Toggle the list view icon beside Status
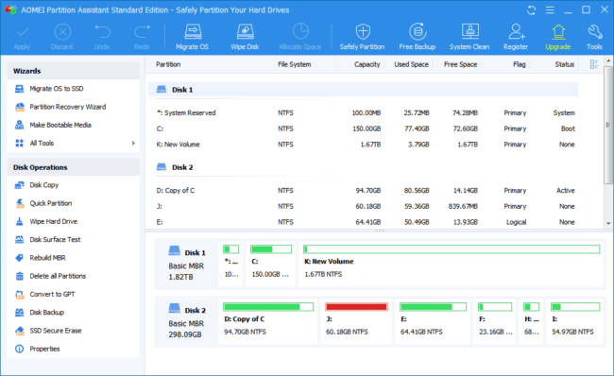Image resolution: width=614 pixels, height=376 pixels. coord(594,64)
